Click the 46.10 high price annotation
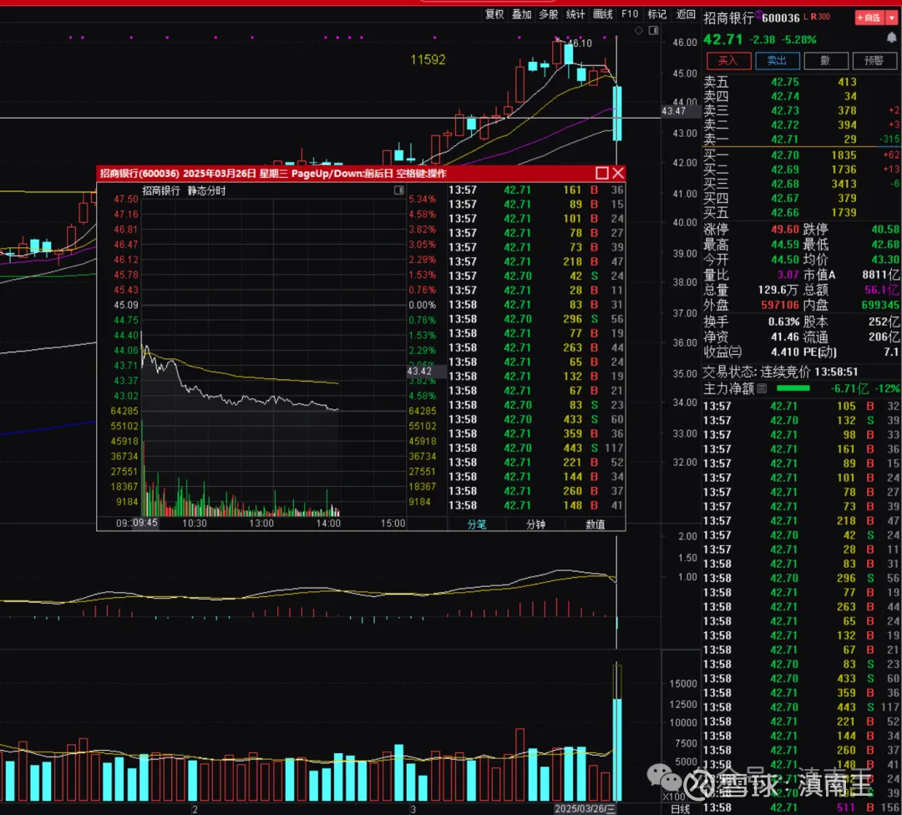This screenshot has width=902, height=815. tap(580, 43)
